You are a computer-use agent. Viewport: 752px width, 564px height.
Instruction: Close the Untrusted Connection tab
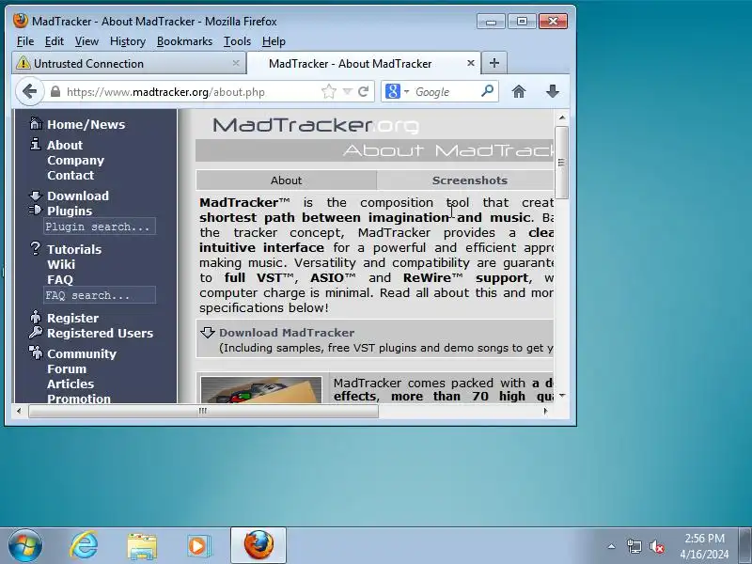(x=236, y=63)
